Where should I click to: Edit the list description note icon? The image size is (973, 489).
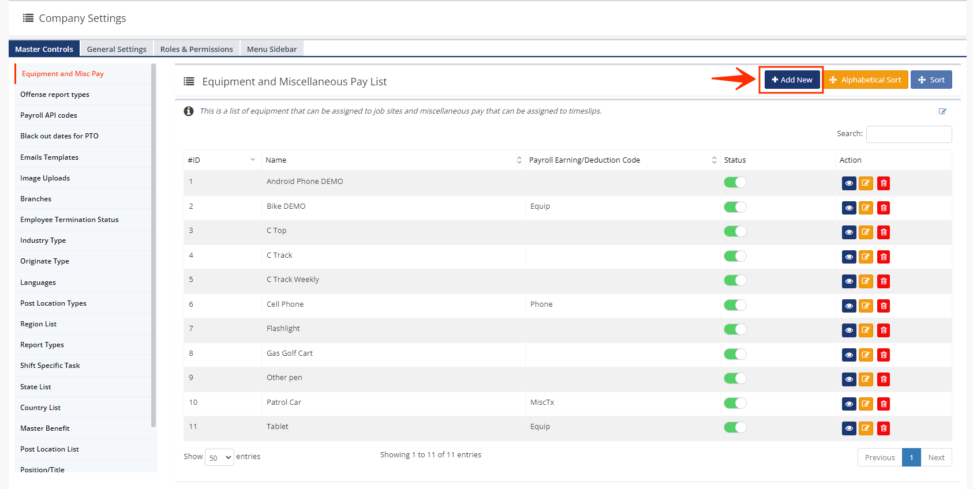tap(942, 111)
